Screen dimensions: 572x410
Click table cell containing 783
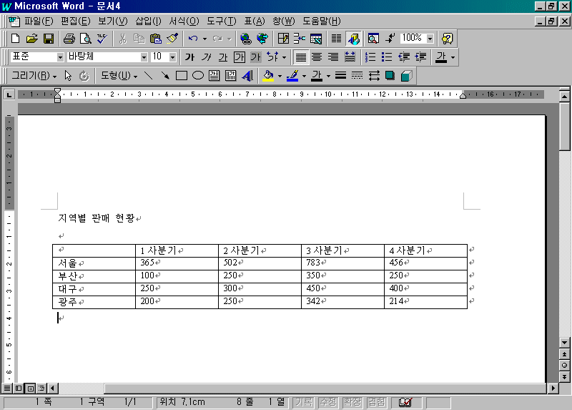pos(342,263)
